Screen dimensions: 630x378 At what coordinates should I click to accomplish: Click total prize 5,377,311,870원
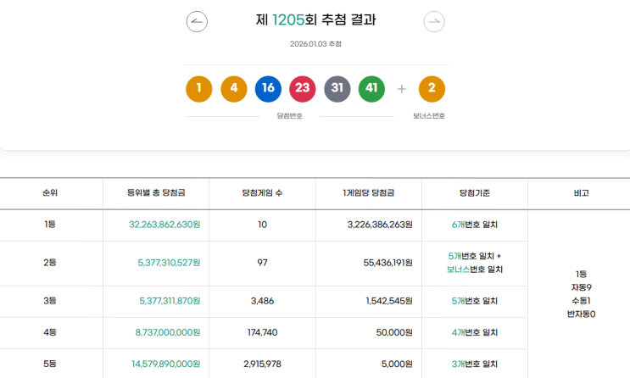[x=170, y=301]
